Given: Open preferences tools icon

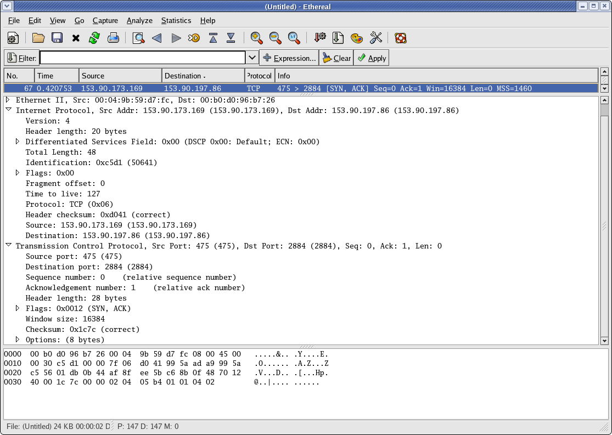Looking at the screenshot, I should [x=375, y=38].
